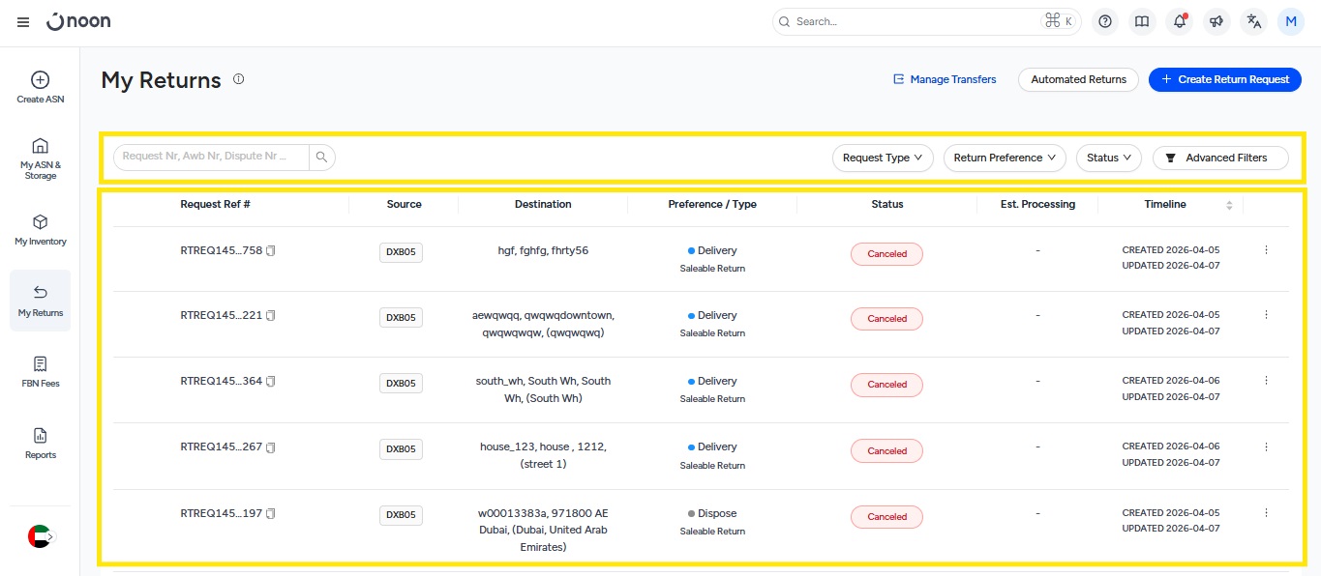Focus the Request Nr search field
Screen dimensions: 1321x576
coord(211,157)
